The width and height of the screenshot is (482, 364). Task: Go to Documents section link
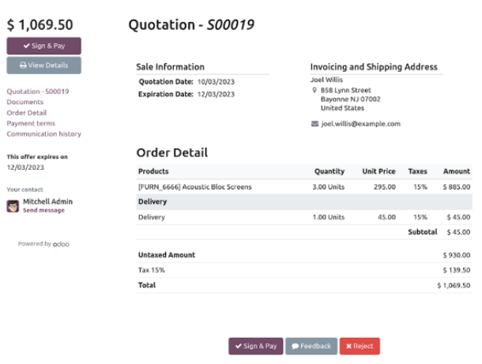[x=24, y=102]
